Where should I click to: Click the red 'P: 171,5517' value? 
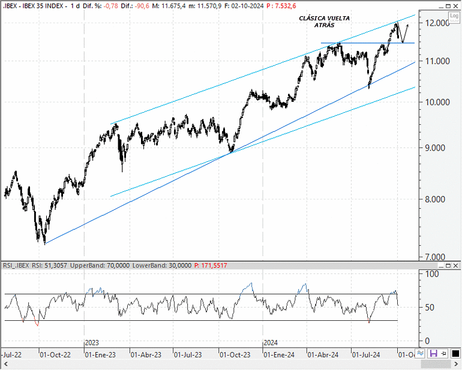pyautogui.click(x=211, y=266)
